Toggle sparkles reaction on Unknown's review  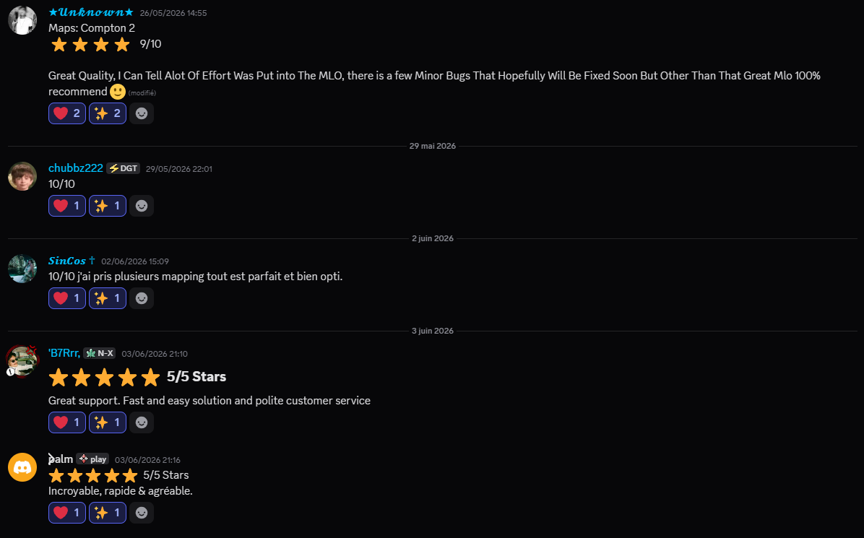[108, 113]
